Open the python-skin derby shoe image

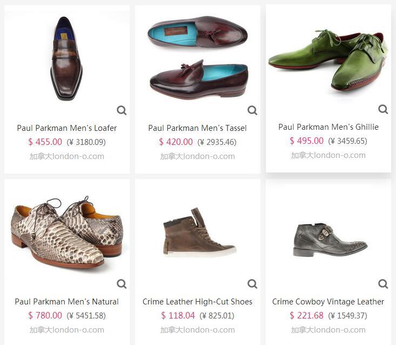(x=67, y=233)
